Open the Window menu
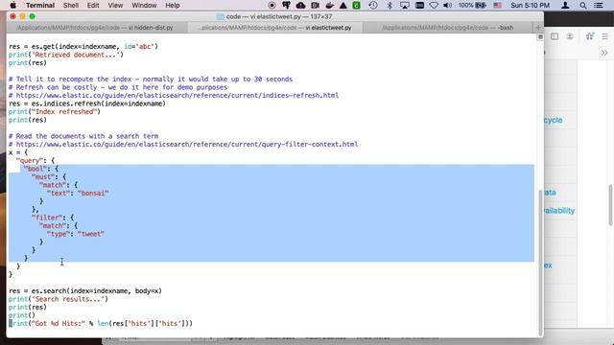Viewport: 614px width, 345px height. point(144,5)
